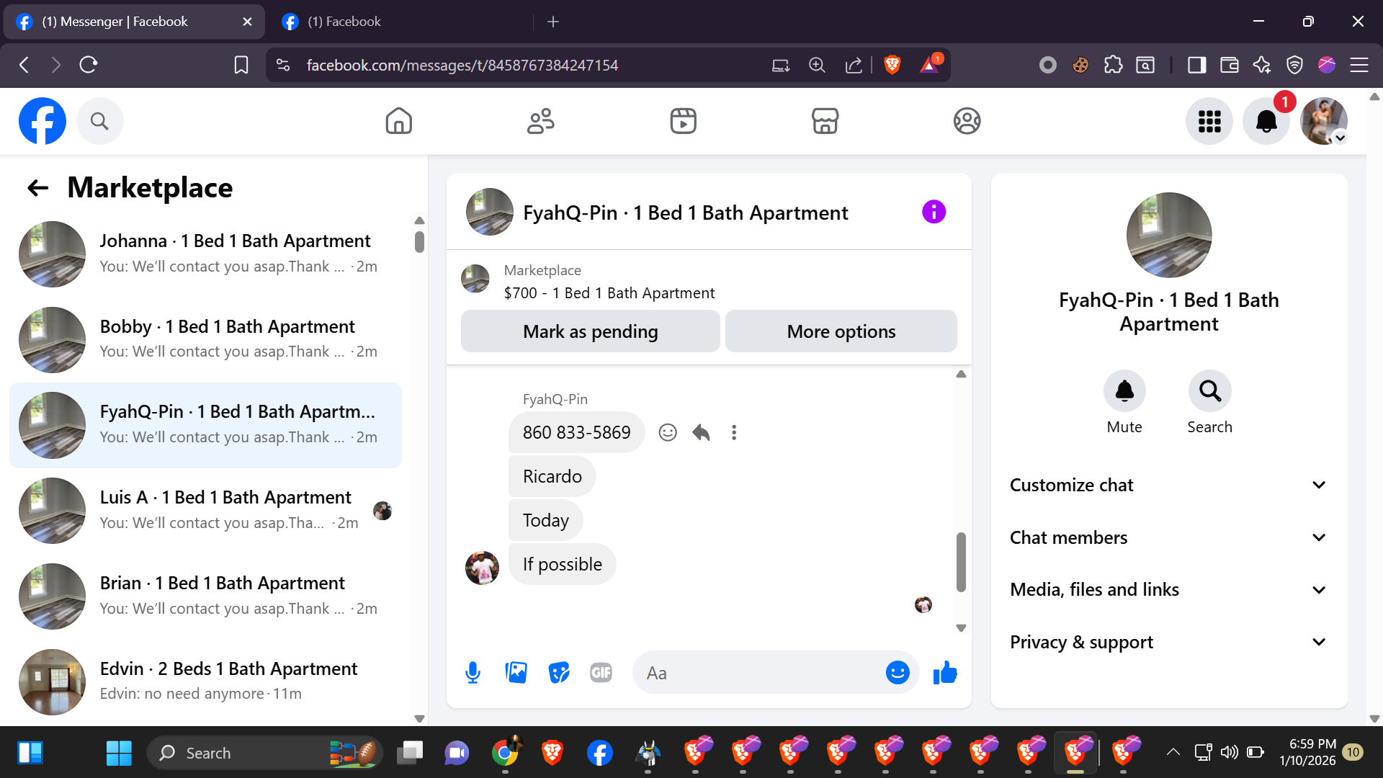The width and height of the screenshot is (1383, 778).
Task: Mute this conversation
Action: [1124, 391]
